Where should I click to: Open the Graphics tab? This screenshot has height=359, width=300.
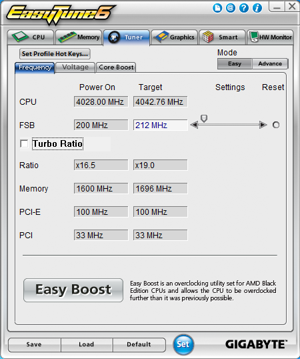point(174,37)
